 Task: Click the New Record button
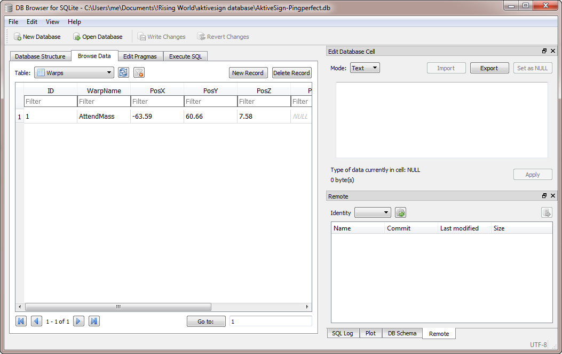248,73
